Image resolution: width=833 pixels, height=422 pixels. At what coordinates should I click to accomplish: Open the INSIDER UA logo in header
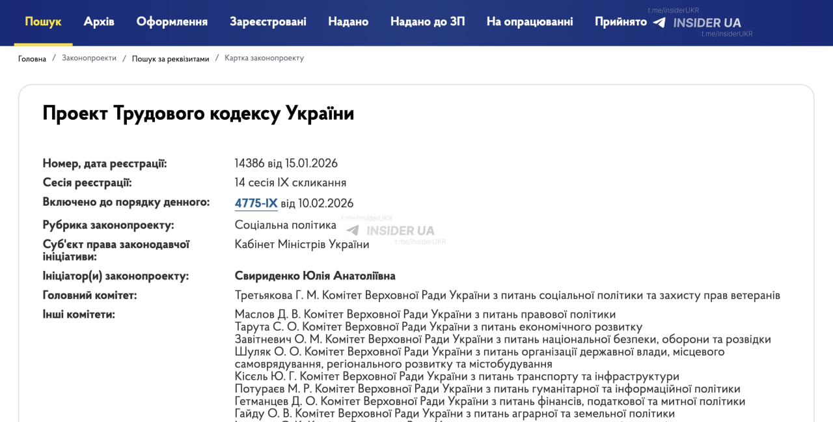click(x=706, y=22)
